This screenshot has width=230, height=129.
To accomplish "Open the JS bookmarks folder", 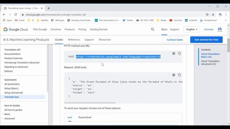I will point(31,20).
